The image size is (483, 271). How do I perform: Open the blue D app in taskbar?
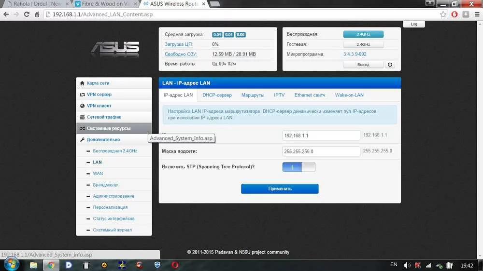[69, 265]
